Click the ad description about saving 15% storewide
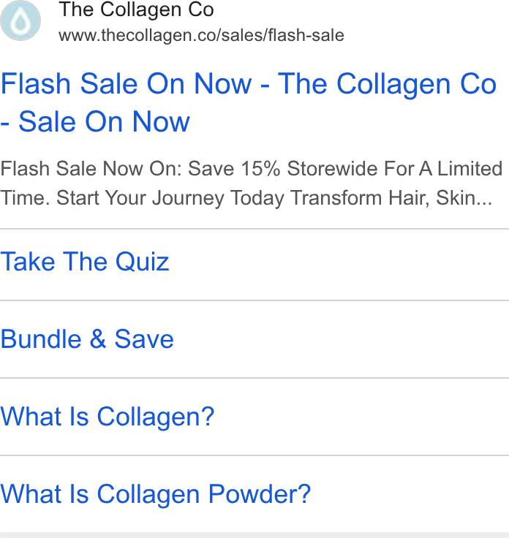Screen dimensions: 509x538 coord(252,183)
